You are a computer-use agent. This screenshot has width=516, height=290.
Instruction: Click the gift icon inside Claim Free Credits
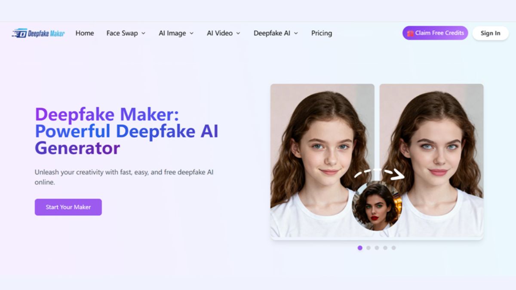(x=410, y=33)
